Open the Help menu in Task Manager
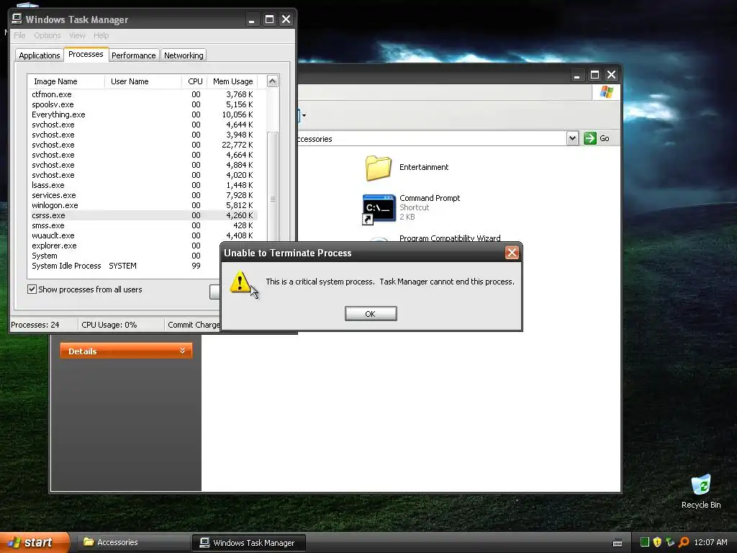This screenshot has width=737, height=553. [101, 35]
